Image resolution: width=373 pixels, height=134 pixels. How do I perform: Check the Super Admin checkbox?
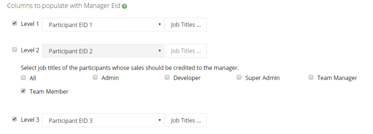click(239, 77)
